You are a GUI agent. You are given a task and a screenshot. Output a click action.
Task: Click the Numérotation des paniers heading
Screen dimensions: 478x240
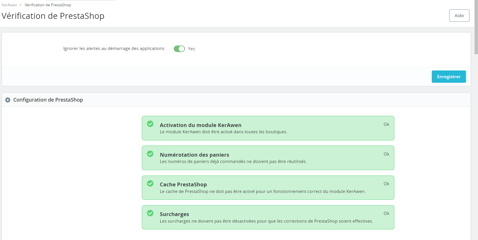point(194,155)
